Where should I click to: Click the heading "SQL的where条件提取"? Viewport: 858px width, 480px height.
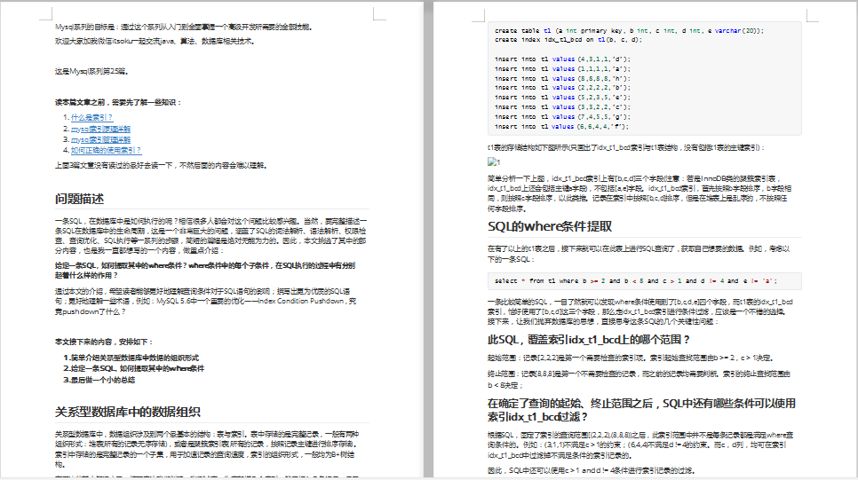[x=550, y=226]
